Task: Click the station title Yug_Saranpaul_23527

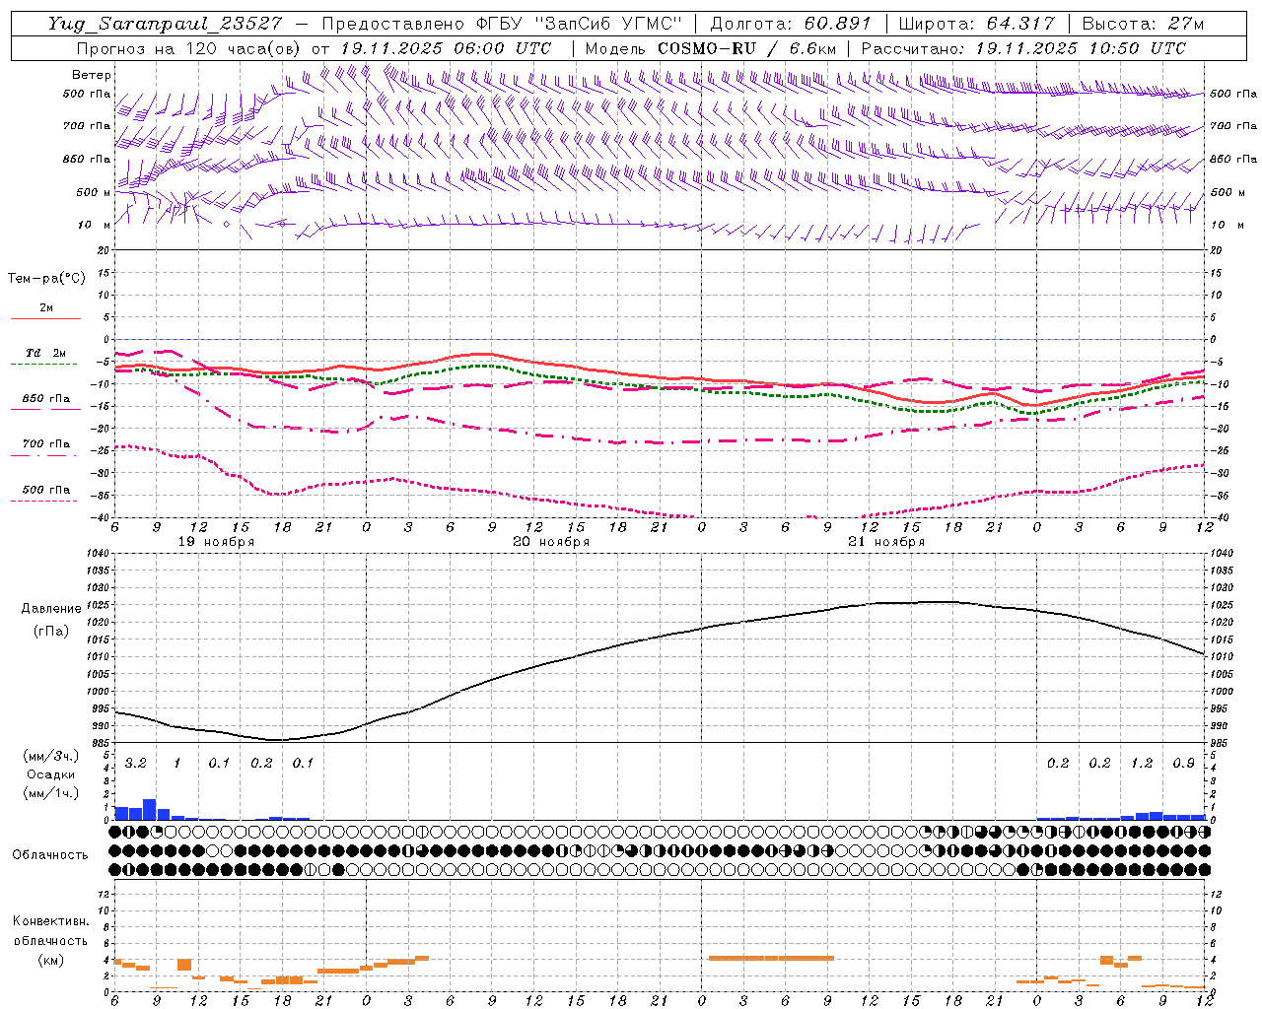Action: pos(167,24)
